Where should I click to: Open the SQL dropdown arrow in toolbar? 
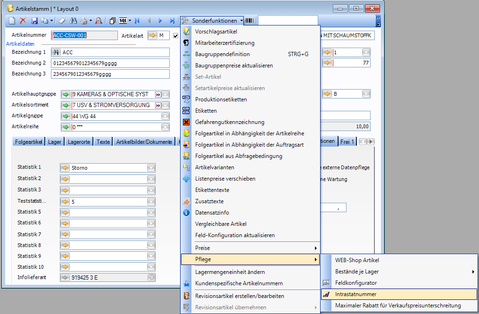click(x=130, y=21)
